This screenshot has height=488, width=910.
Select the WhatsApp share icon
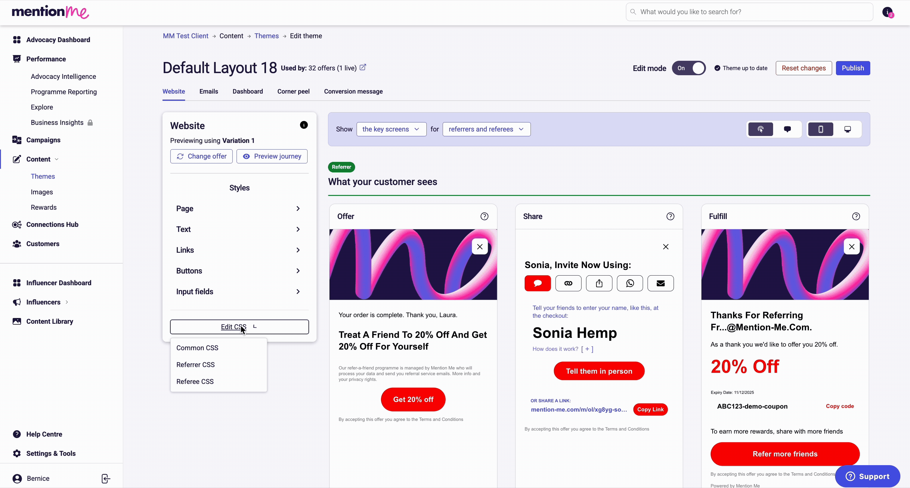[630, 283]
